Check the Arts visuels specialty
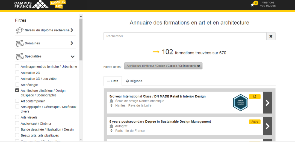Image resolution: width=295 pixels, height=143 pixels. click(17, 117)
